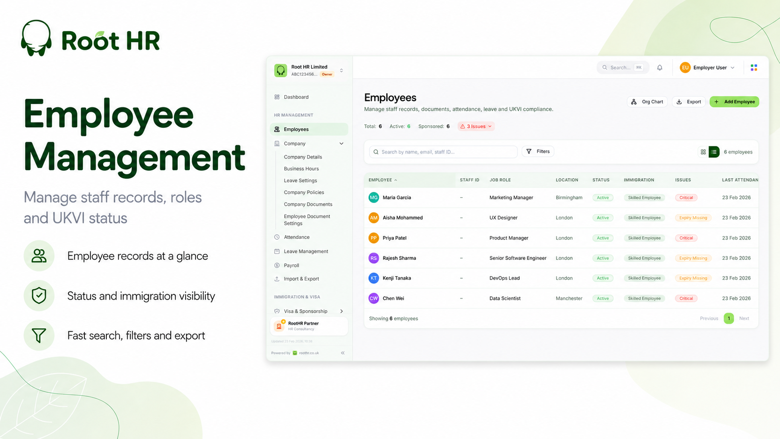Go to pagination page 1

(x=729, y=319)
